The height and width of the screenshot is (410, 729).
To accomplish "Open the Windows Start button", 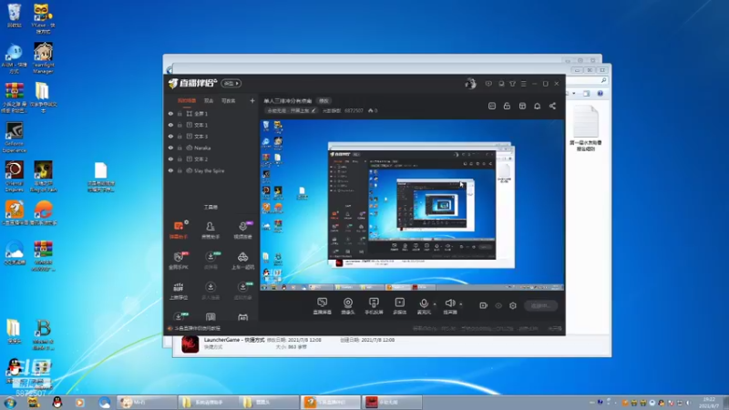I will [10, 403].
